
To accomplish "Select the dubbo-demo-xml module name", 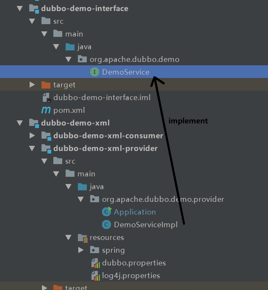I will (75, 123).
